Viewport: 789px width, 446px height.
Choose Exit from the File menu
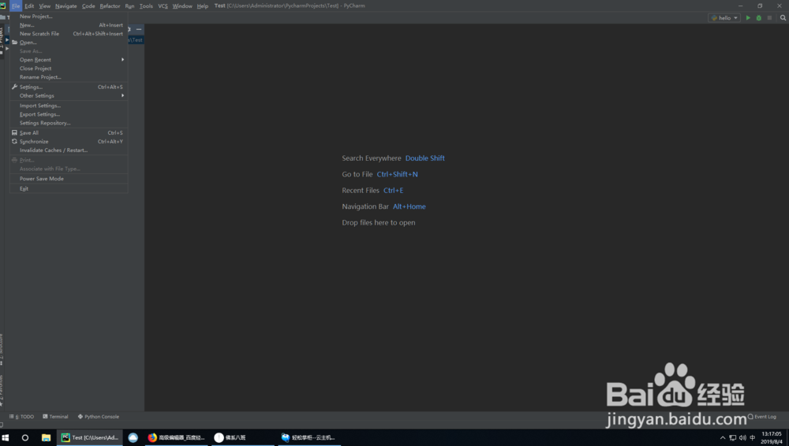[69, 188]
